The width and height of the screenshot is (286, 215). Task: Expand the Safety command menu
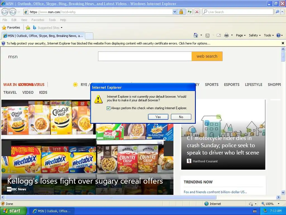click(255, 35)
